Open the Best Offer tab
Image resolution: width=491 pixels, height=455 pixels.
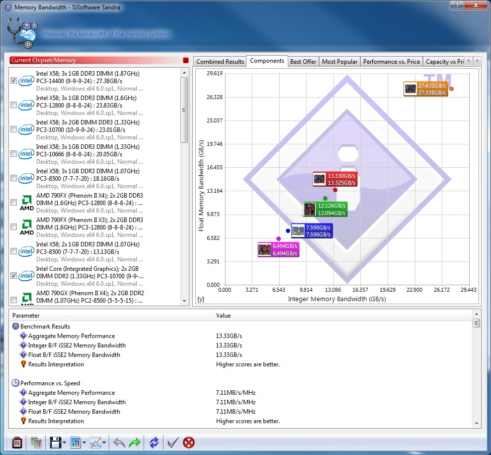coord(303,61)
